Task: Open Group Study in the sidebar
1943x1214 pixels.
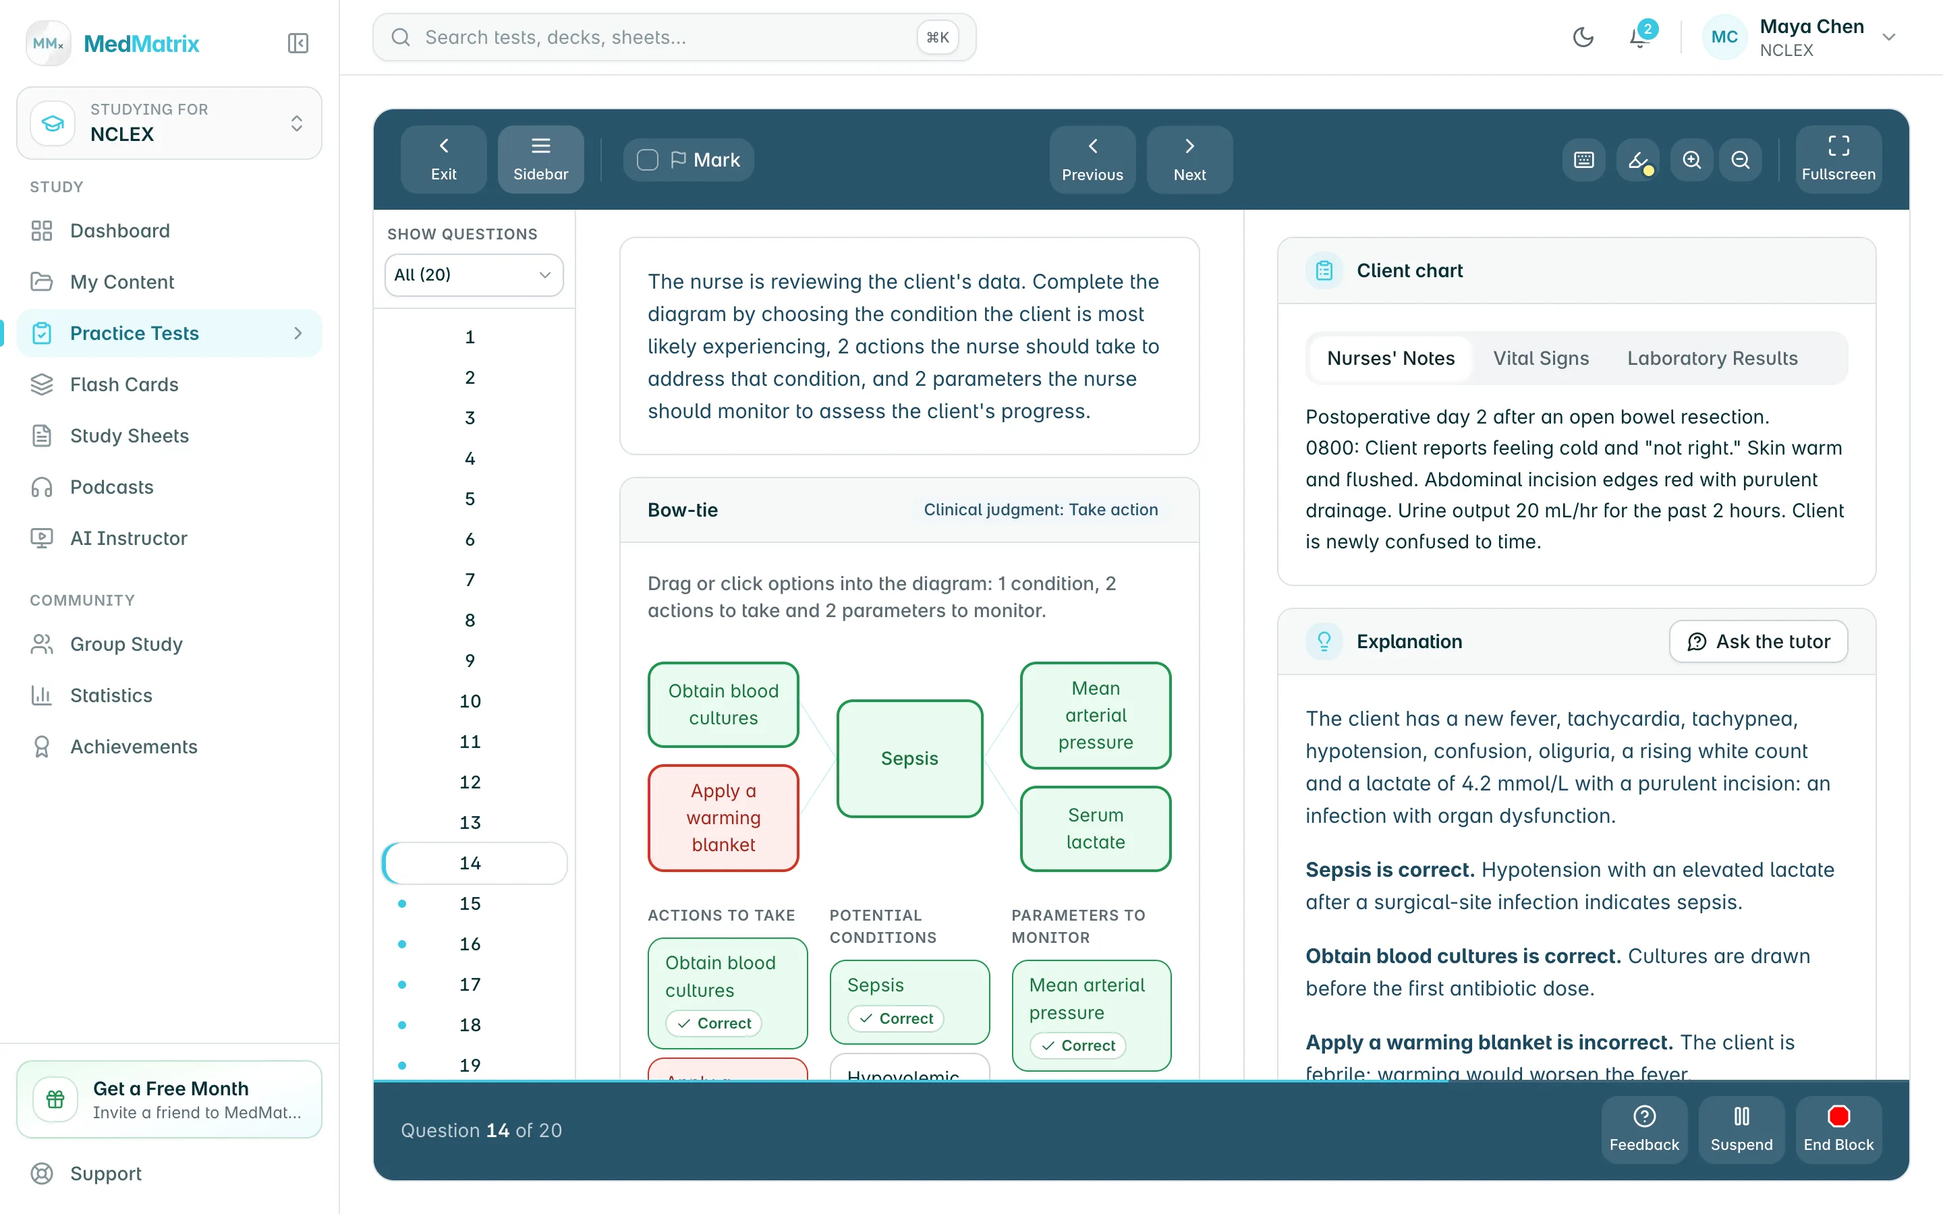Action: 169,644
